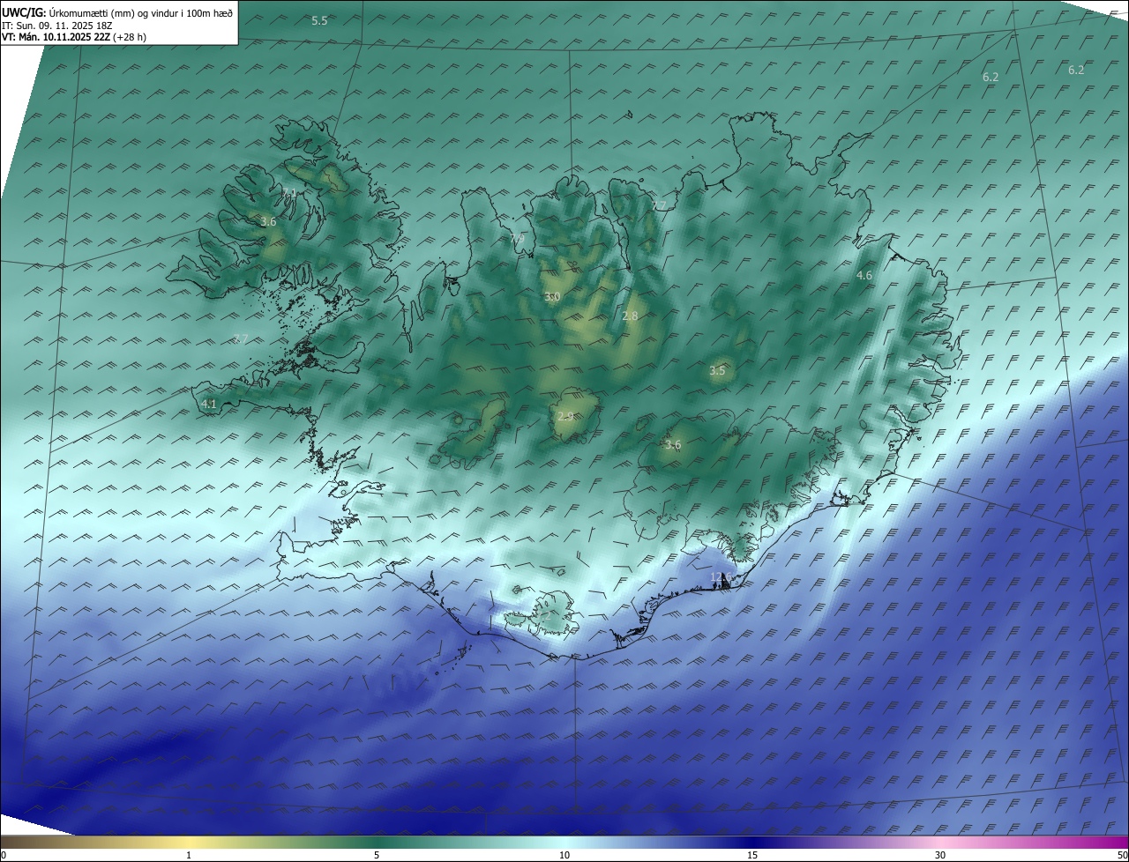Viewport: 1129px width, 862px height.
Task: Click the 15 label on the colour scale
Action: (x=752, y=855)
